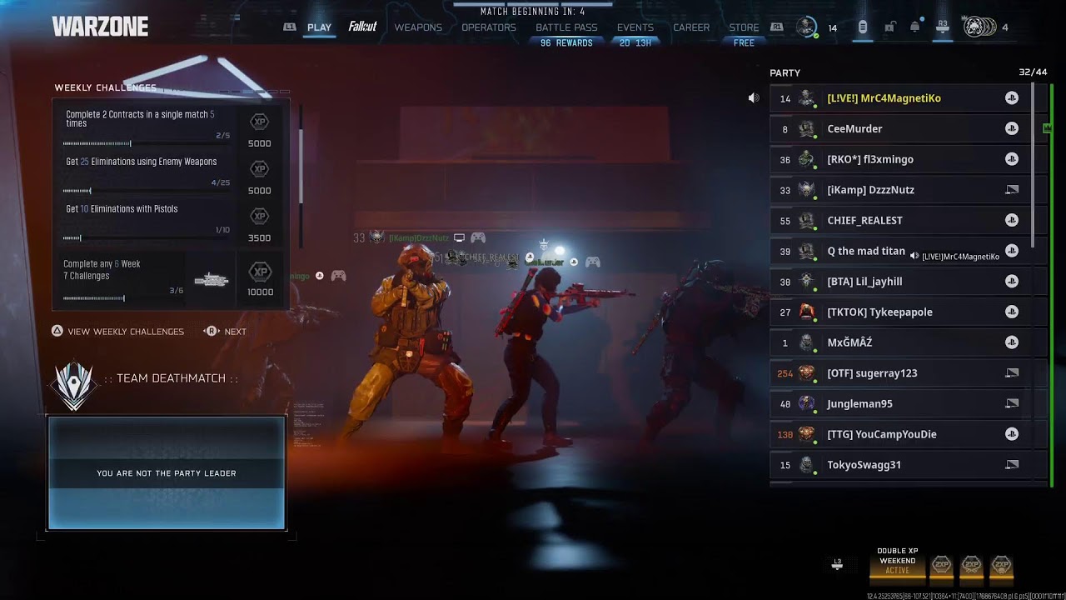1066x600 pixels.
Task: Open the EVENTS tab
Action: click(x=635, y=27)
